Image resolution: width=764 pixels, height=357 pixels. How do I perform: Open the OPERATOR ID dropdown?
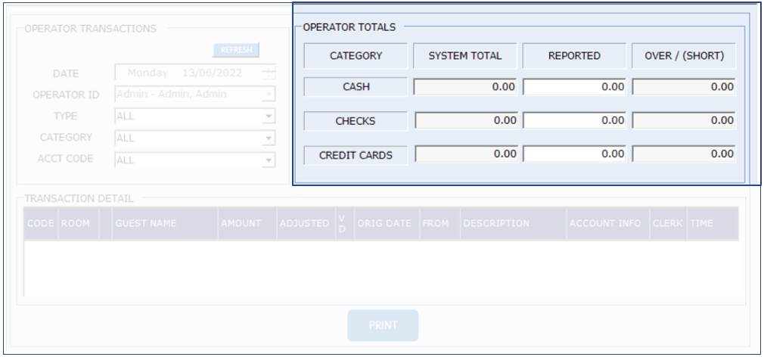[269, 94]
